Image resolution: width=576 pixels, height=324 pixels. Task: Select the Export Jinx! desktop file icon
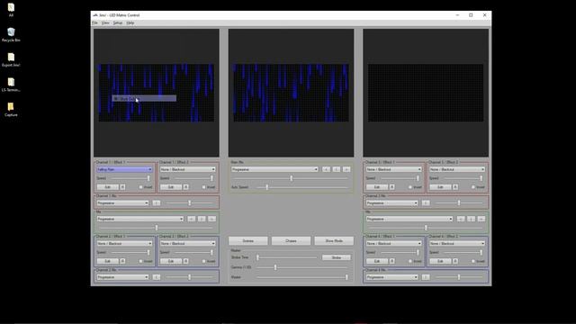(x=11, y=60)
